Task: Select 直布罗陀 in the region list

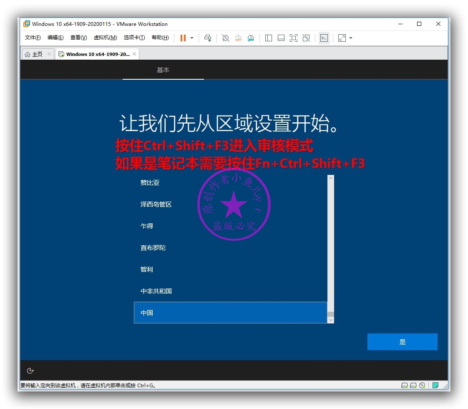Action: click(x=230, y=248)
